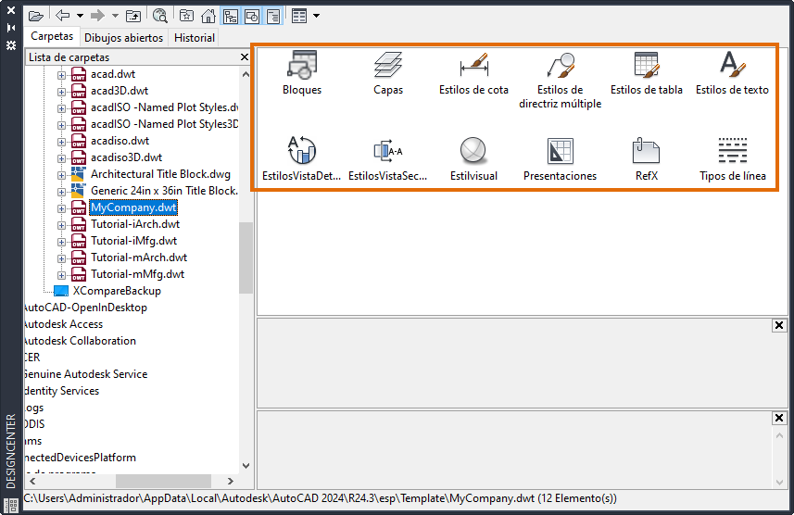The width and height of the screenshot is (794, 515).
Task: Close the preview pane
Action: point(779,325)
